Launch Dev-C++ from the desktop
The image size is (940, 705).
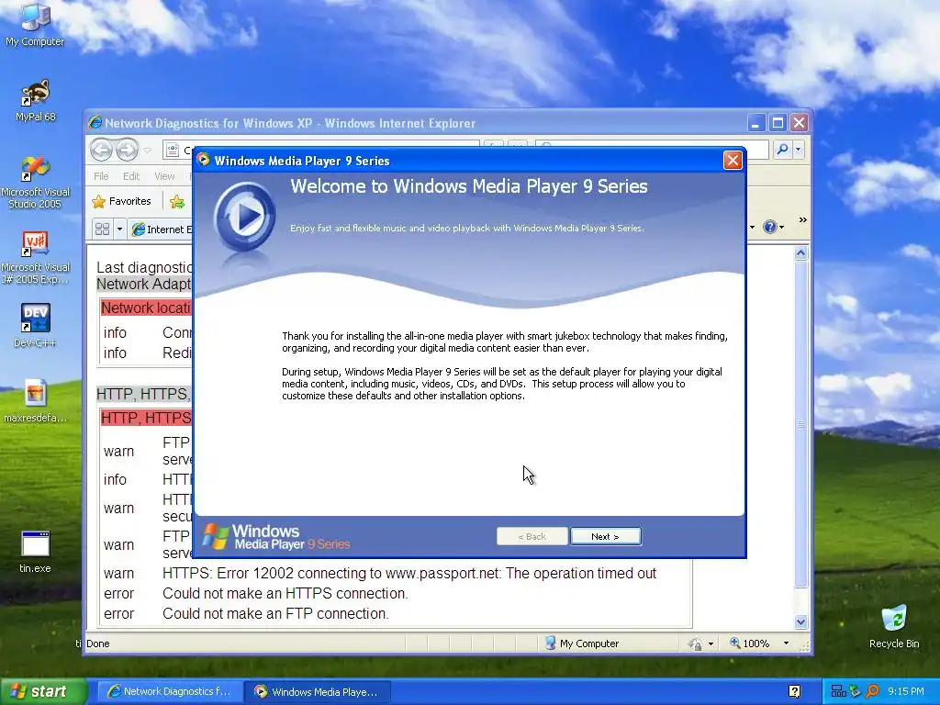36,326
